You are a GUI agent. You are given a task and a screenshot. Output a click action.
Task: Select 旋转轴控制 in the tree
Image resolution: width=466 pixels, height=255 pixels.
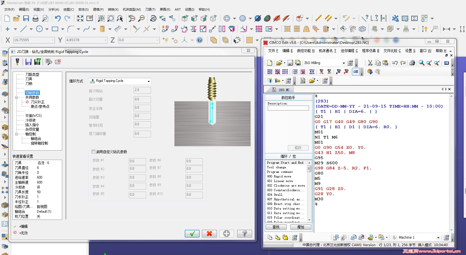(x=40, y=143)
